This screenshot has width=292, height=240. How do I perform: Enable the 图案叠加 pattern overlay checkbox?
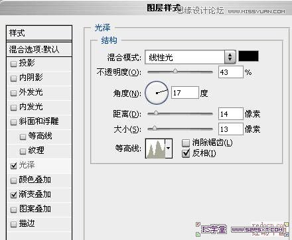click(13, 210)
